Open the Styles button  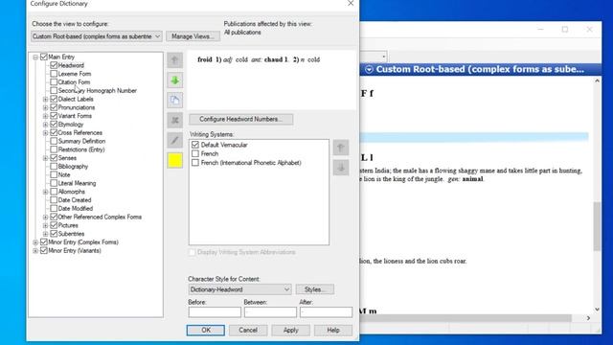[315, 289]
